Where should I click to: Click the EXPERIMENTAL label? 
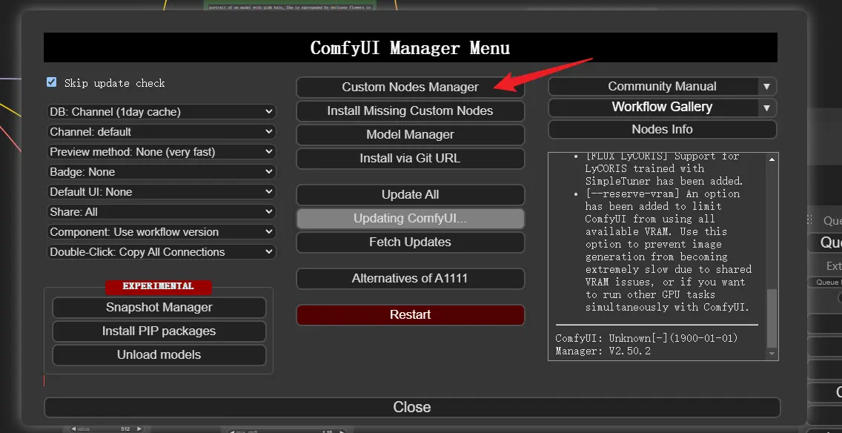(159, 287)
